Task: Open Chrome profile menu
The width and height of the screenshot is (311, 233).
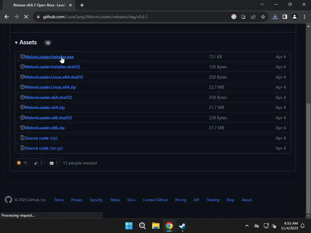Action: coord(295,17)
